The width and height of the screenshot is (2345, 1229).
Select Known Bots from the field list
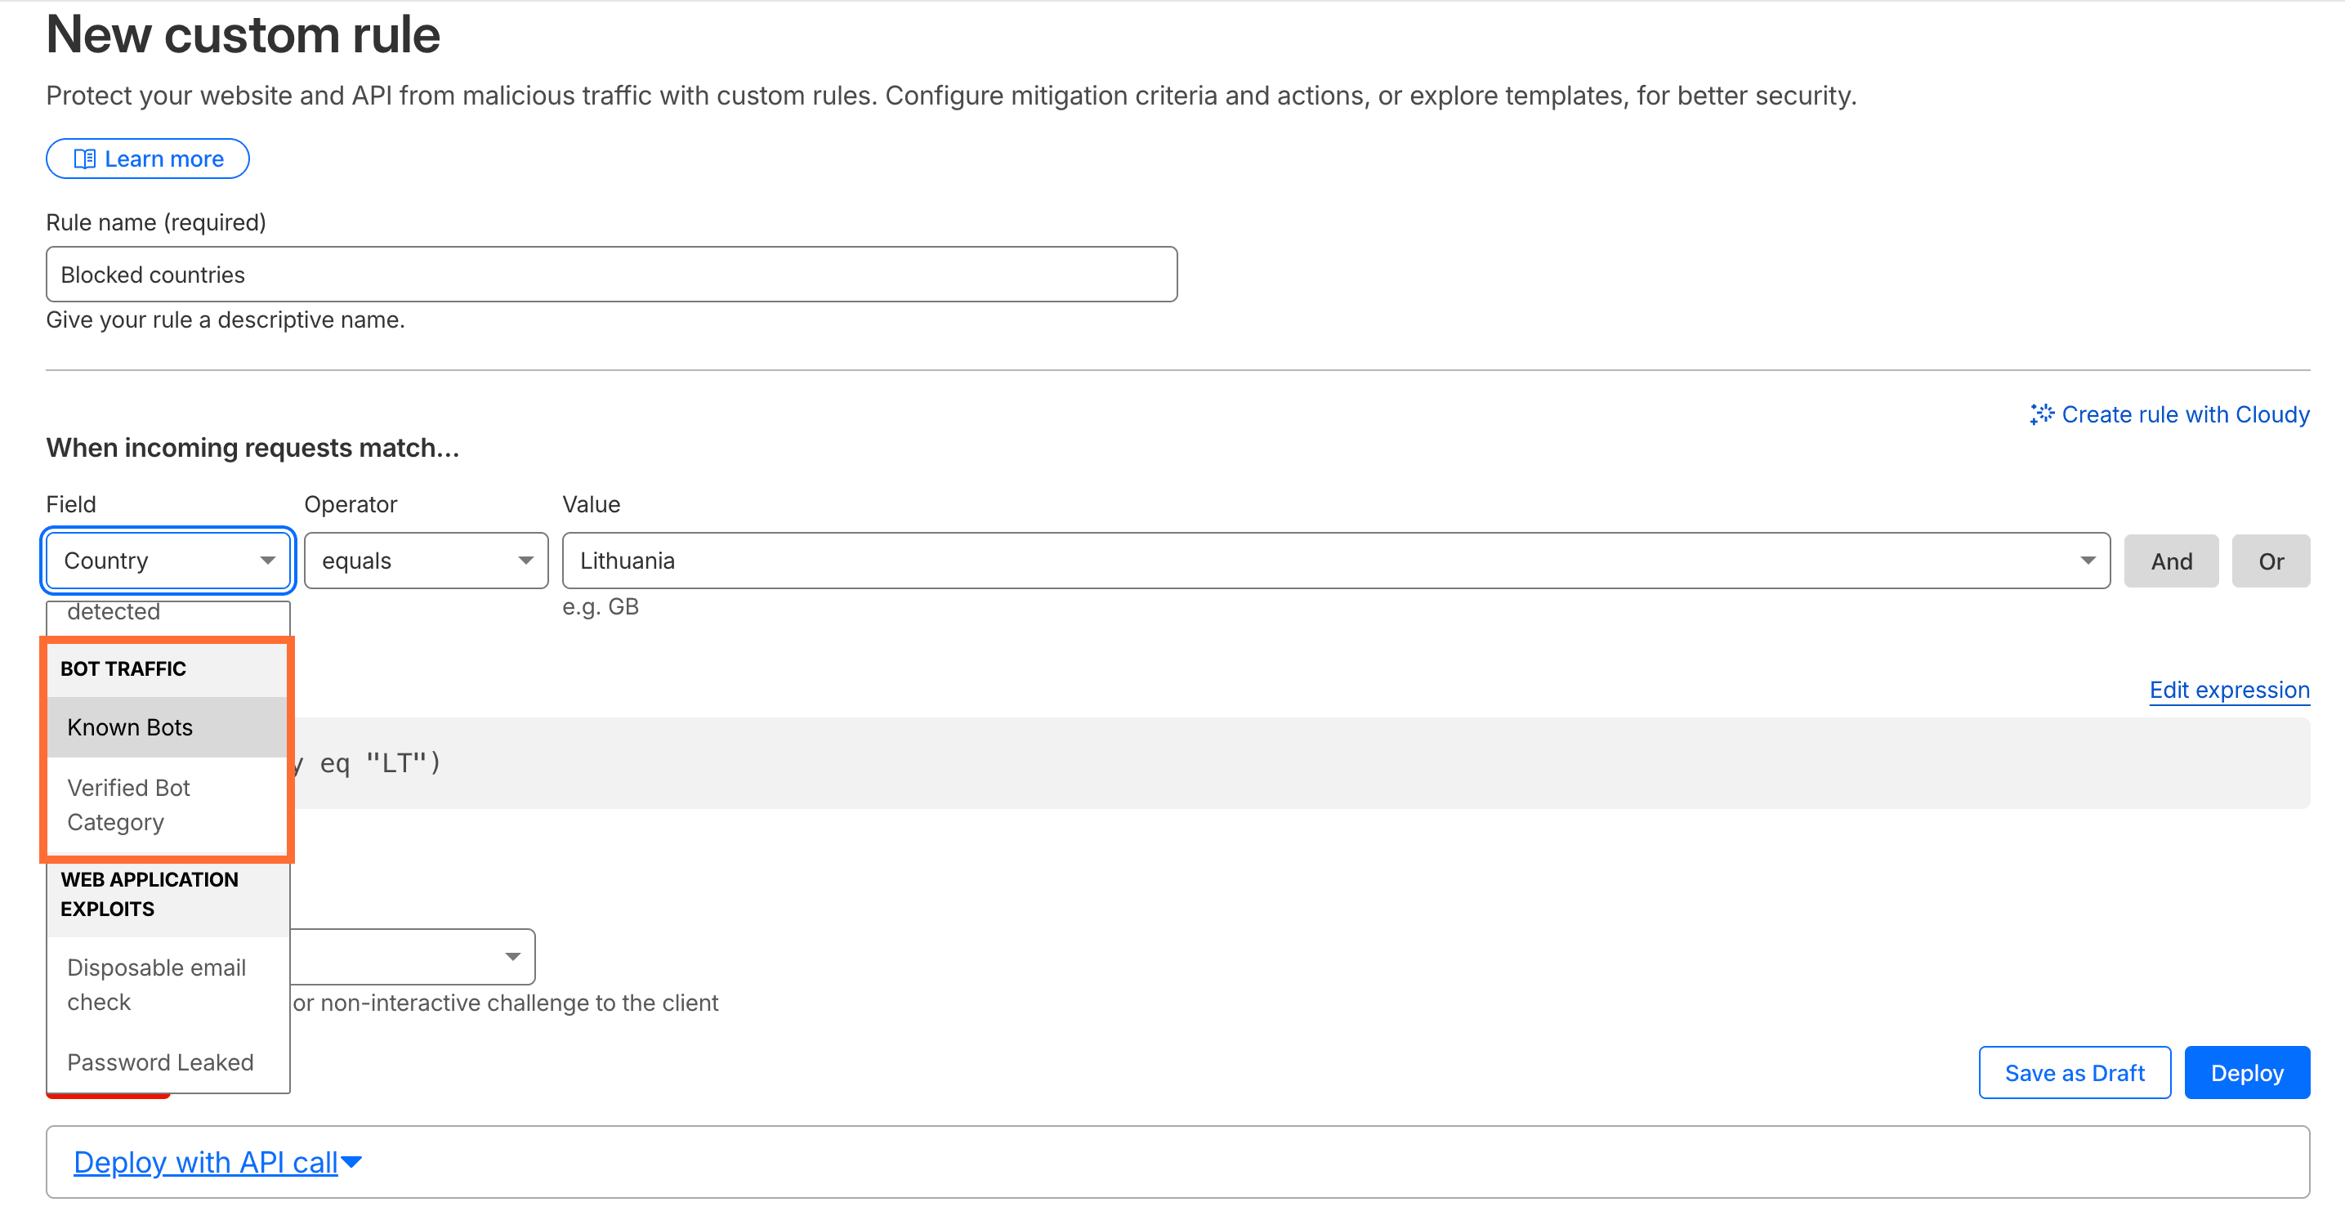[x=130, y=726]
